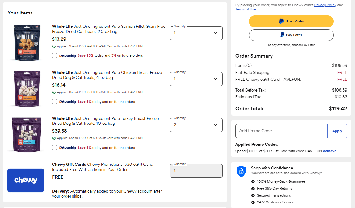The image size is (355, 208).
Task: Open quantity dropdown for Salmon Fillet treats
Action: (196, 33)
